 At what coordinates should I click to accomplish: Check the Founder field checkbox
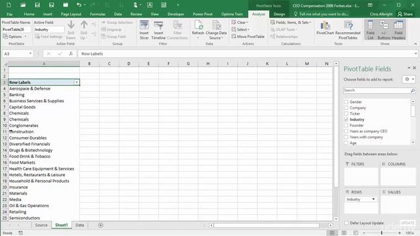(x=346, y=125)
